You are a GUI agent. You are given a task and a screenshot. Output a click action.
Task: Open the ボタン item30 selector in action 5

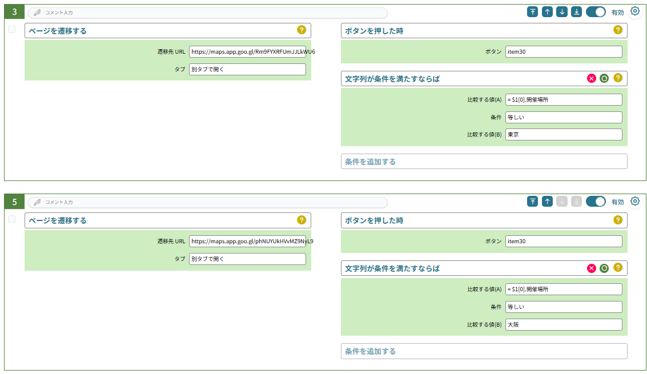pyautogui.click(x=564, y=241)
